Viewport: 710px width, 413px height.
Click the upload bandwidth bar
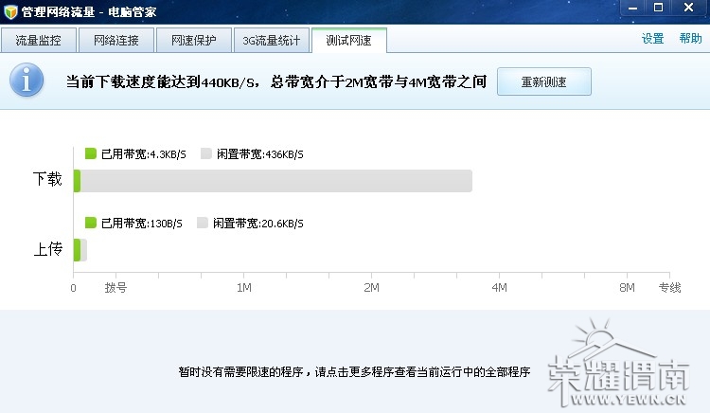pyautogui.click(x=80, y=250)
